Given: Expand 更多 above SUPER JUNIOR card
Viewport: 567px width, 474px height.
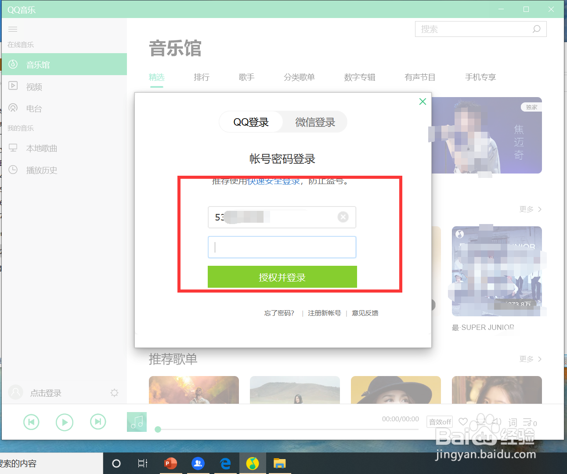Looking at the screenshot, I should (531, 210).
